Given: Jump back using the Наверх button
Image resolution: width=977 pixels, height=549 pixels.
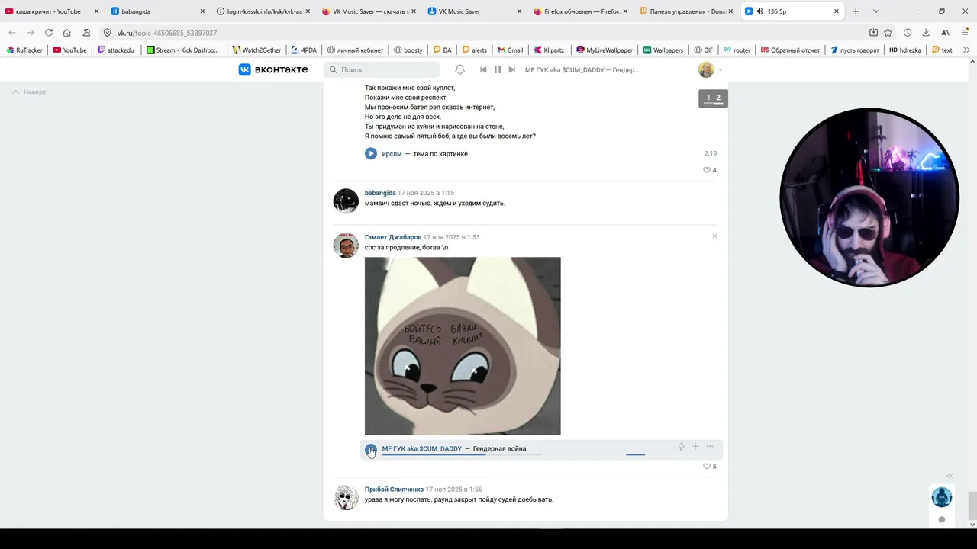Looking at the screenshot, I should [29, 91].
